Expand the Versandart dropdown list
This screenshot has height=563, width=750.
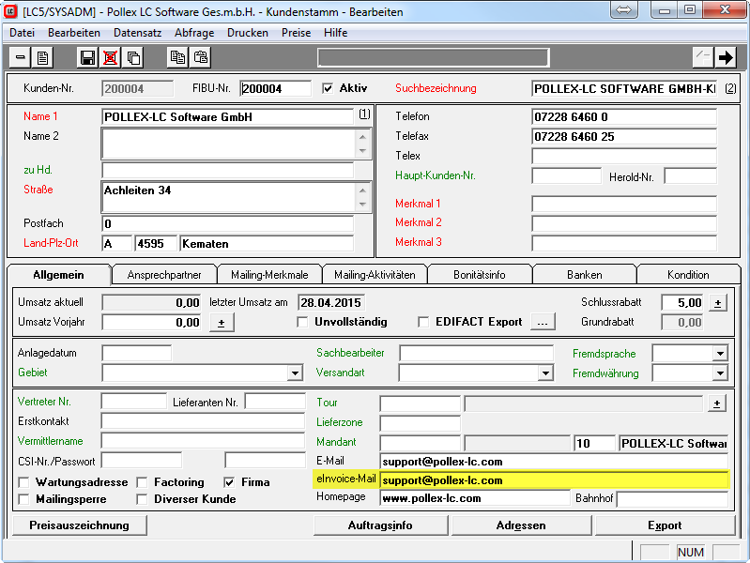coord(545,373)
